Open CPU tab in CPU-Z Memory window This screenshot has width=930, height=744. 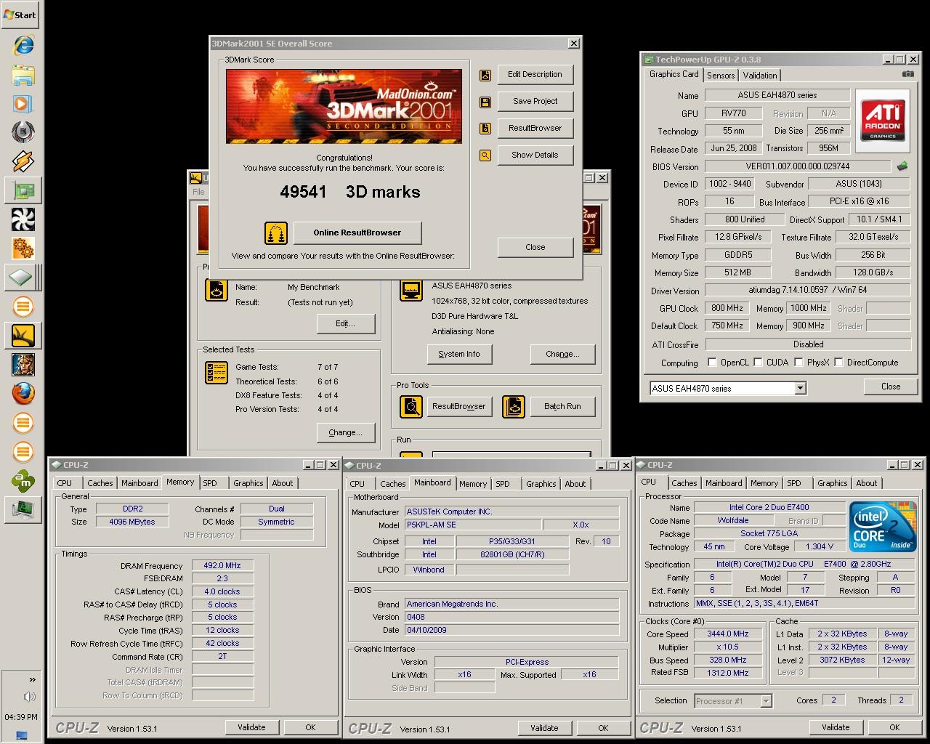pos(65,483)
